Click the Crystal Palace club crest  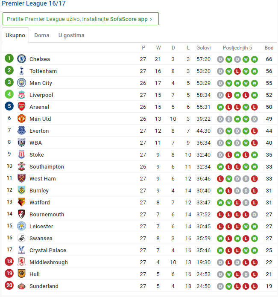coord(21,250)
